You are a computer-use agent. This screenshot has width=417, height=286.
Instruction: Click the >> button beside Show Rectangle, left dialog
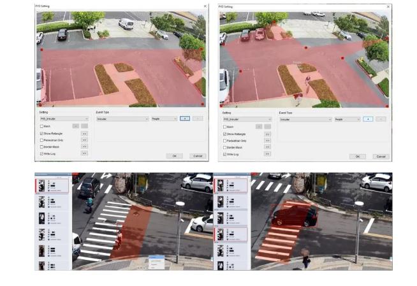pos(84,133)
